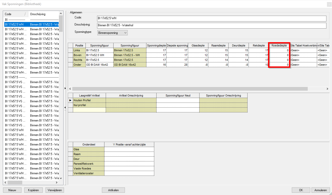Screen dimensions: 332x195
Task: Click the Deurdiepte column header
Action: pyautogui.click(x=239, y=45)
